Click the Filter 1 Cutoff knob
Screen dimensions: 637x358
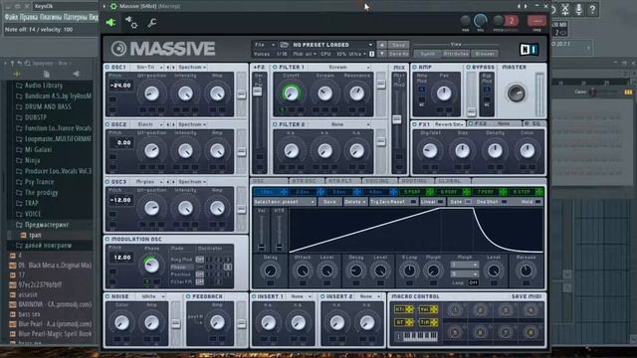click(x=291, y=93)
